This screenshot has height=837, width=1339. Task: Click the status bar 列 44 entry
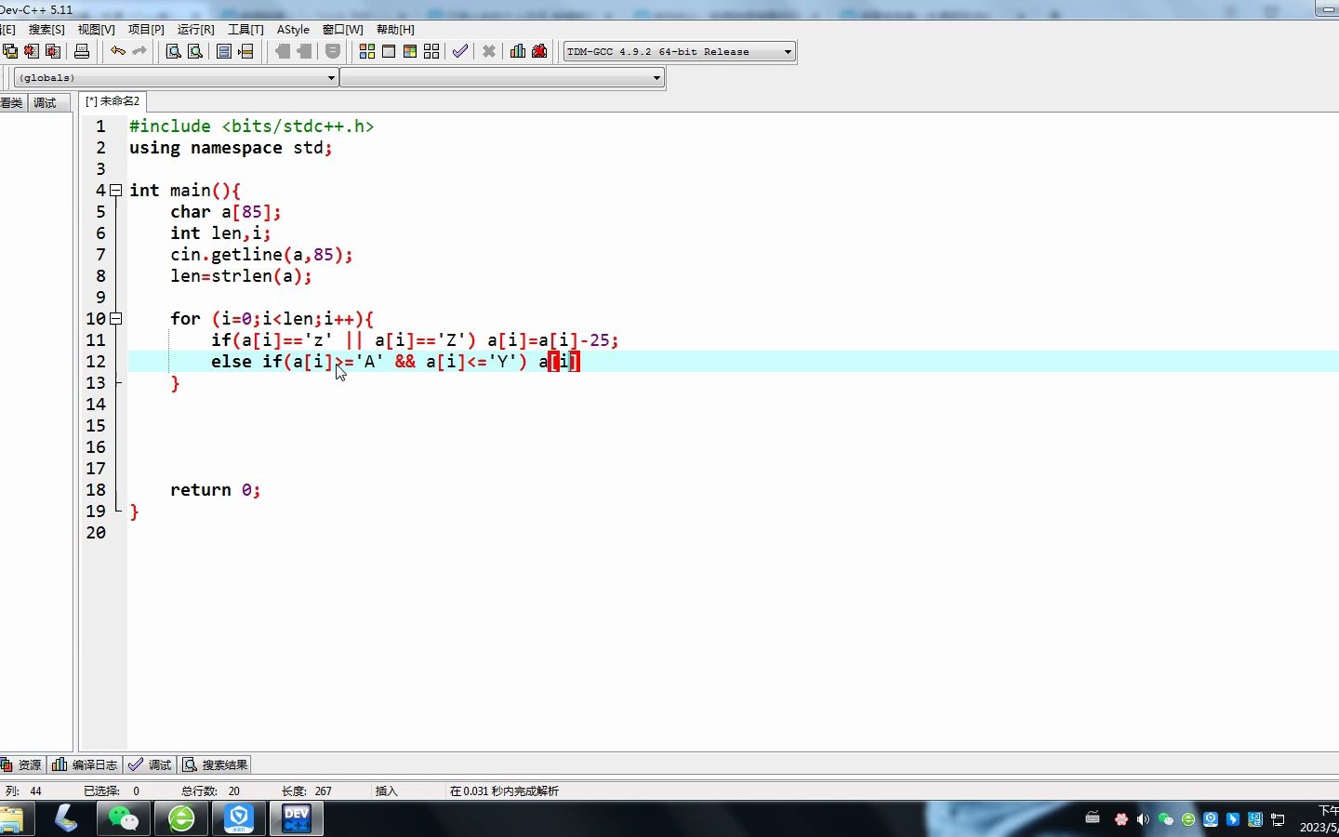[23, 791]
